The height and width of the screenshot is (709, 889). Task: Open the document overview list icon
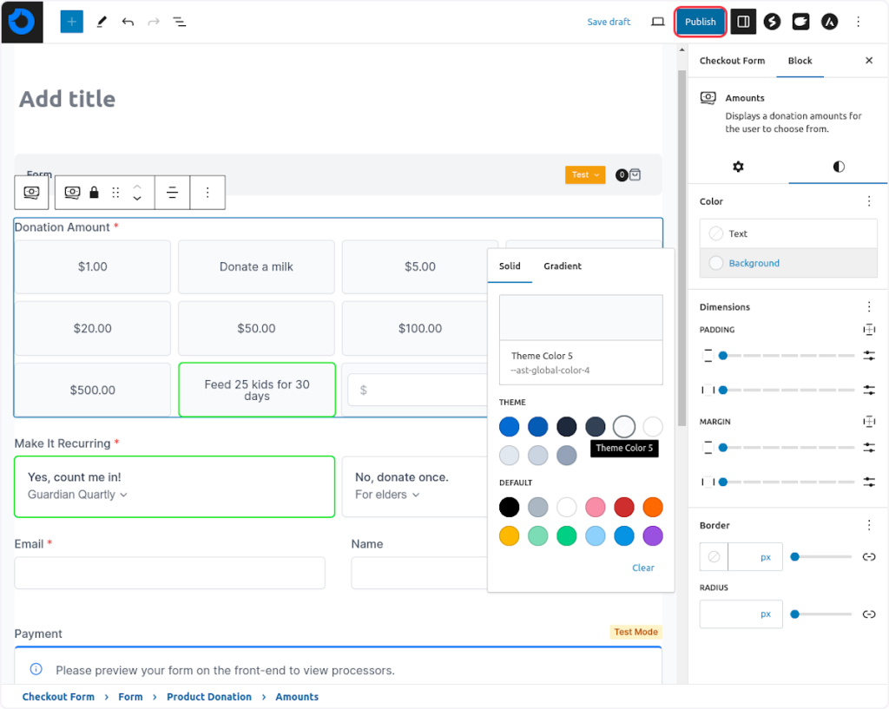(x=180, y=22)
